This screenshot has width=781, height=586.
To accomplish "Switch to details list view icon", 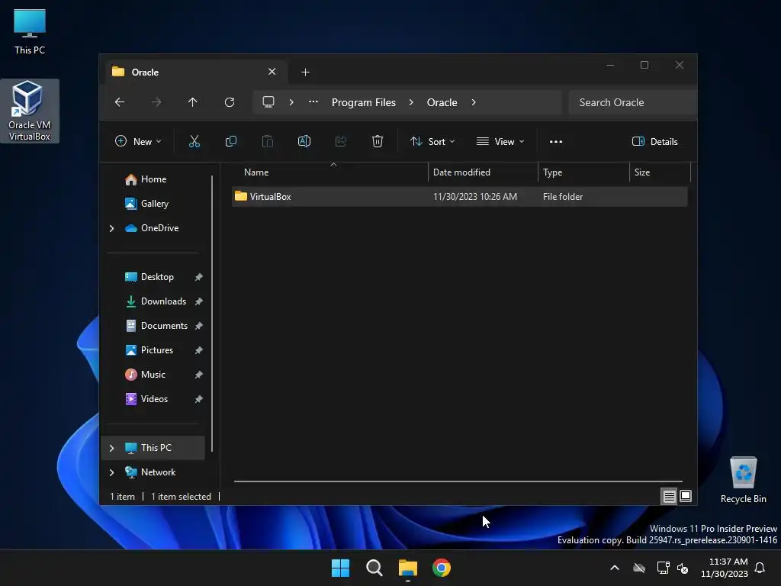I will coord(669,496).
